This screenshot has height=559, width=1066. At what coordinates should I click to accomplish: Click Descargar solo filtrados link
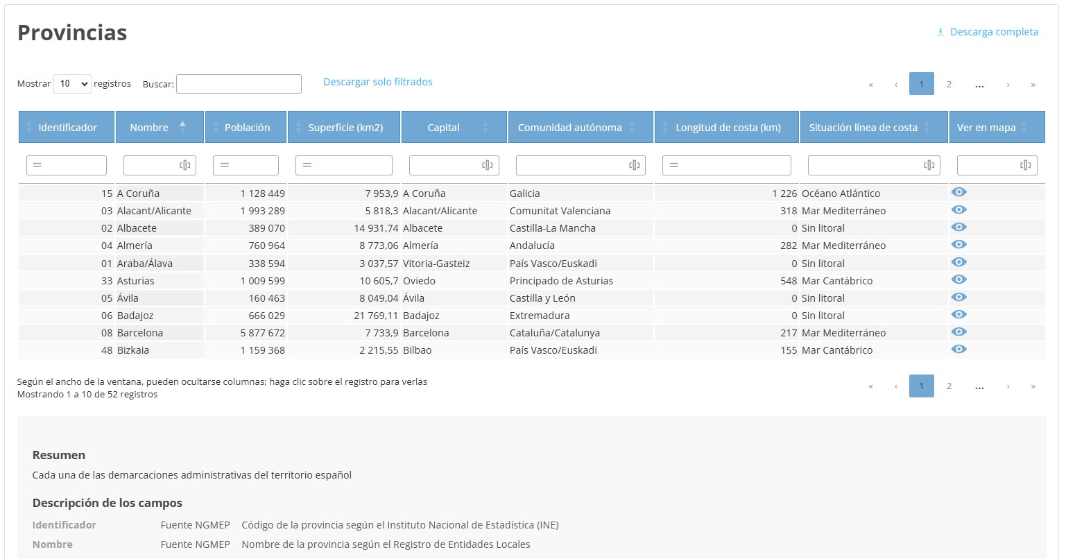pos(377,82)
